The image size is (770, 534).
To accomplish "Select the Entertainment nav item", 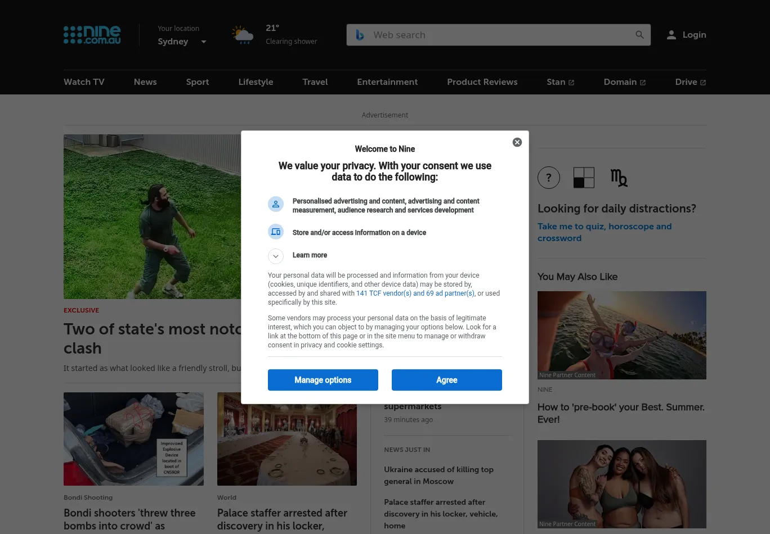I will tap(387, 82).
